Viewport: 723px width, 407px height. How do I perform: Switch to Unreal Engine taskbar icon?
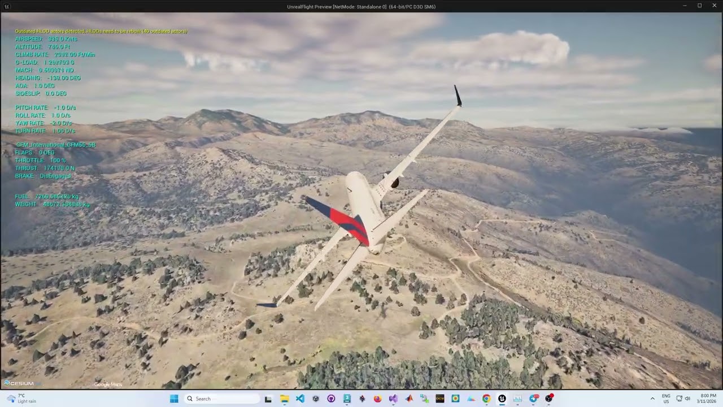coord(502,399)
